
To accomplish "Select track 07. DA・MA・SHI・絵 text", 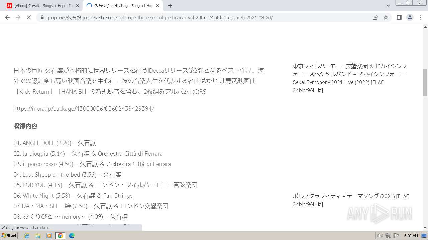I will tap(91, 206).
